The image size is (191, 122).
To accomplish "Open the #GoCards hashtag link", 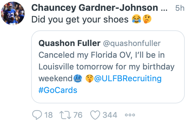I will click(58, 90).
